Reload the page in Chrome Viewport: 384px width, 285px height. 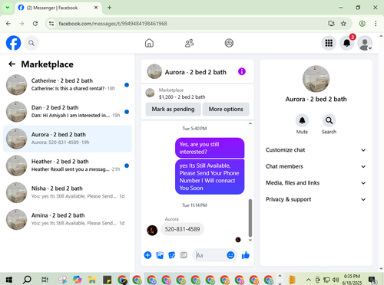[x=35, y=24]
